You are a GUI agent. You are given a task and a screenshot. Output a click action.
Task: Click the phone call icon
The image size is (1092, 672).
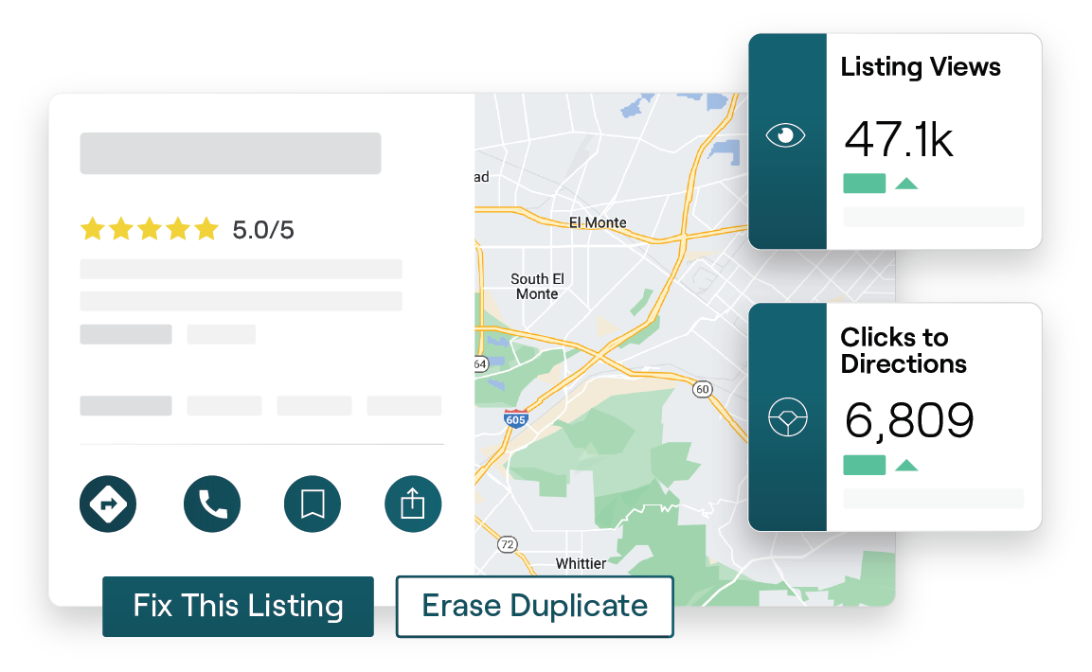tap(211, 504)
